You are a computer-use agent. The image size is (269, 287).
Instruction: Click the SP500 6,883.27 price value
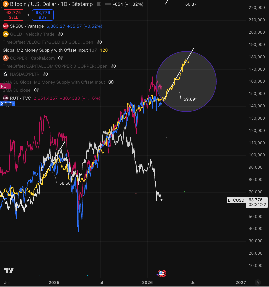56,26
